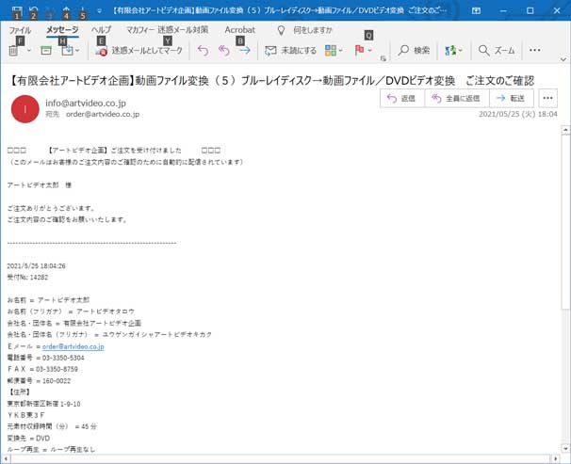Click the 何をしますか search box

(313, 30)
